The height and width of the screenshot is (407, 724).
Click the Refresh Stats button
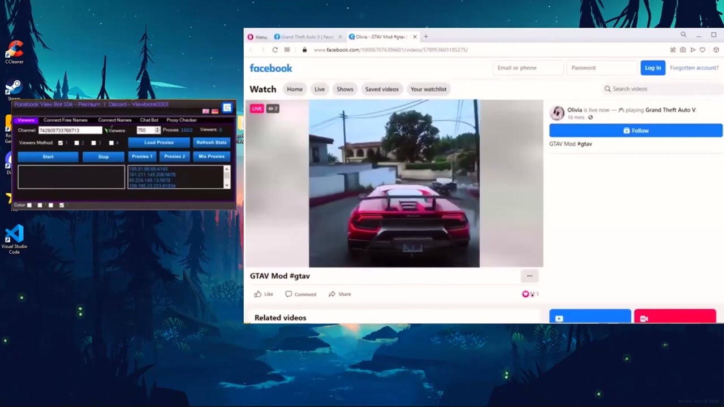pos(212,142)
